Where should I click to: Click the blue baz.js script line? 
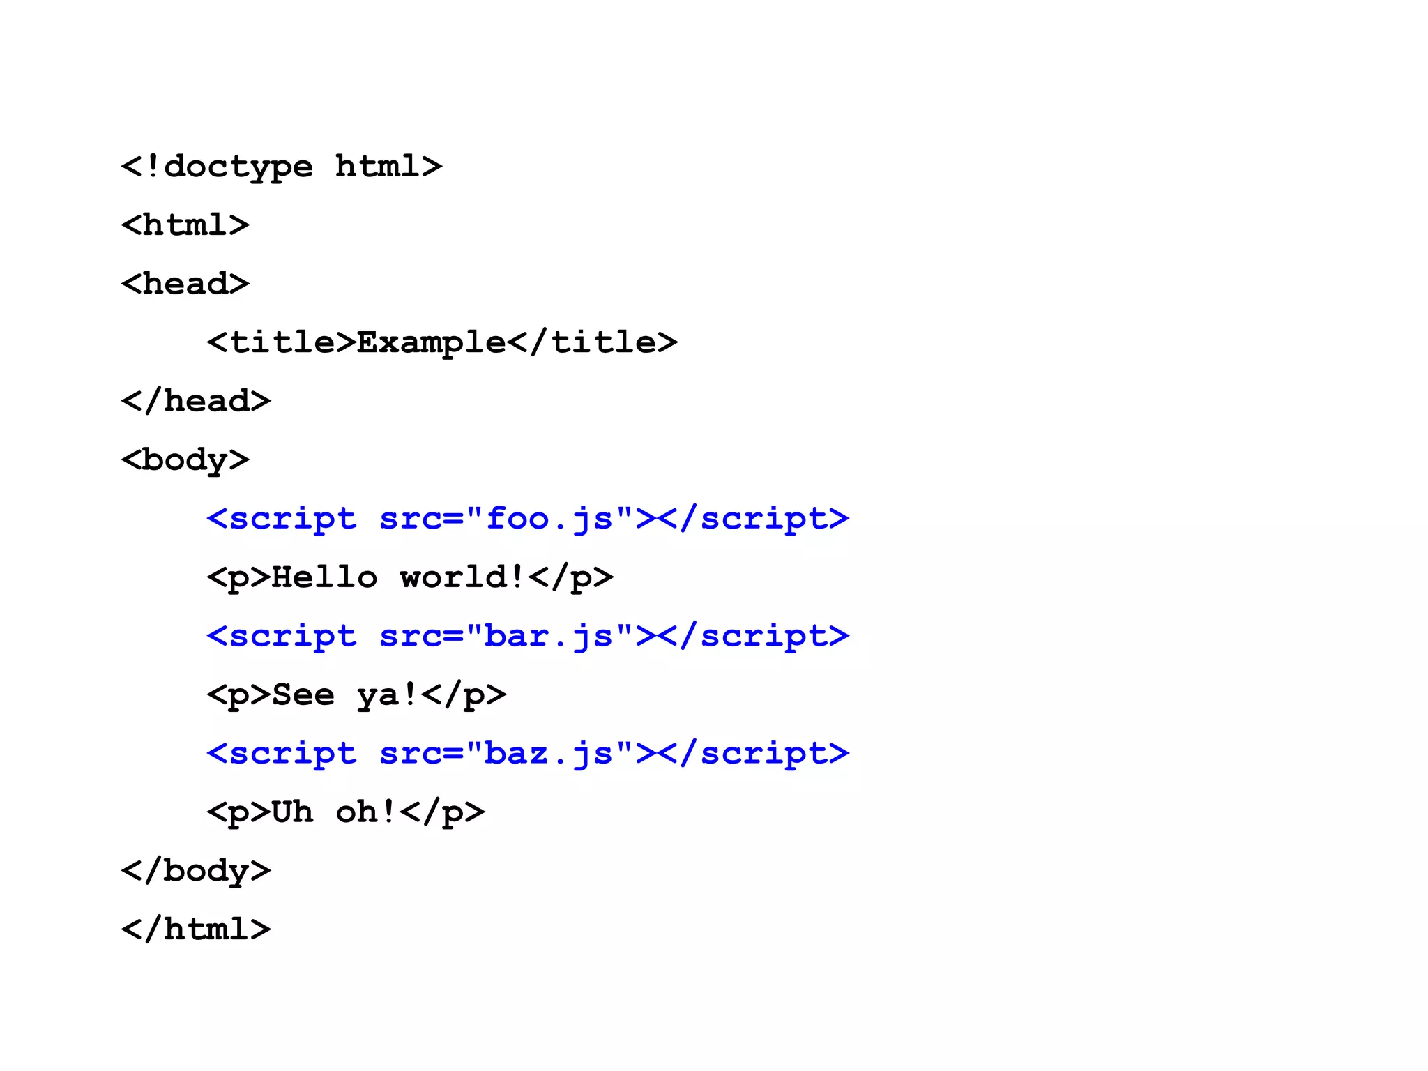pos(528,754)
